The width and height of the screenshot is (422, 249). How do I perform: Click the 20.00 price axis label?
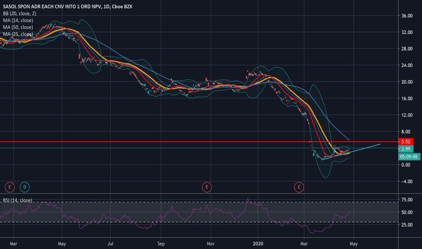point(407,82)
